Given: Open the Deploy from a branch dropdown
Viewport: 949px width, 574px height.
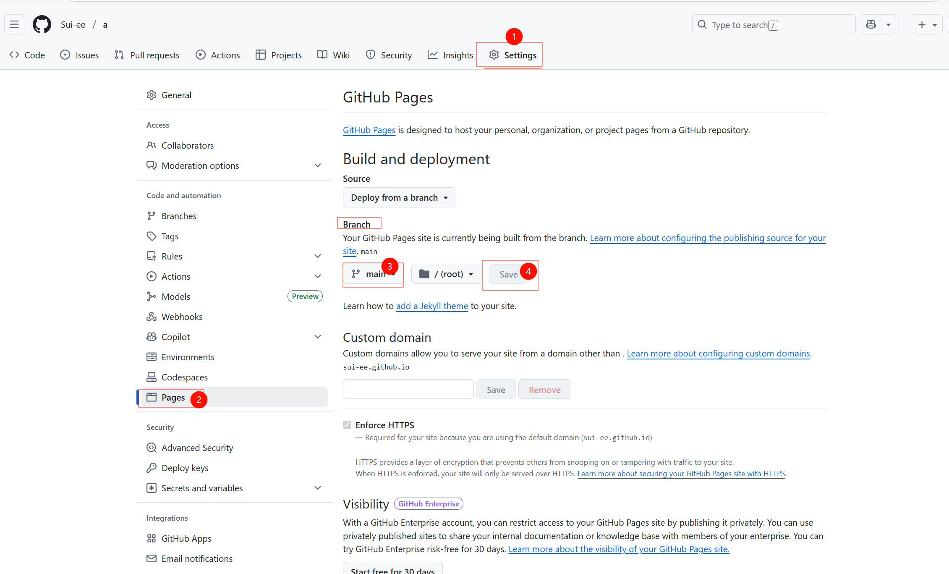Looking at the screenshot, I should 400,197.
